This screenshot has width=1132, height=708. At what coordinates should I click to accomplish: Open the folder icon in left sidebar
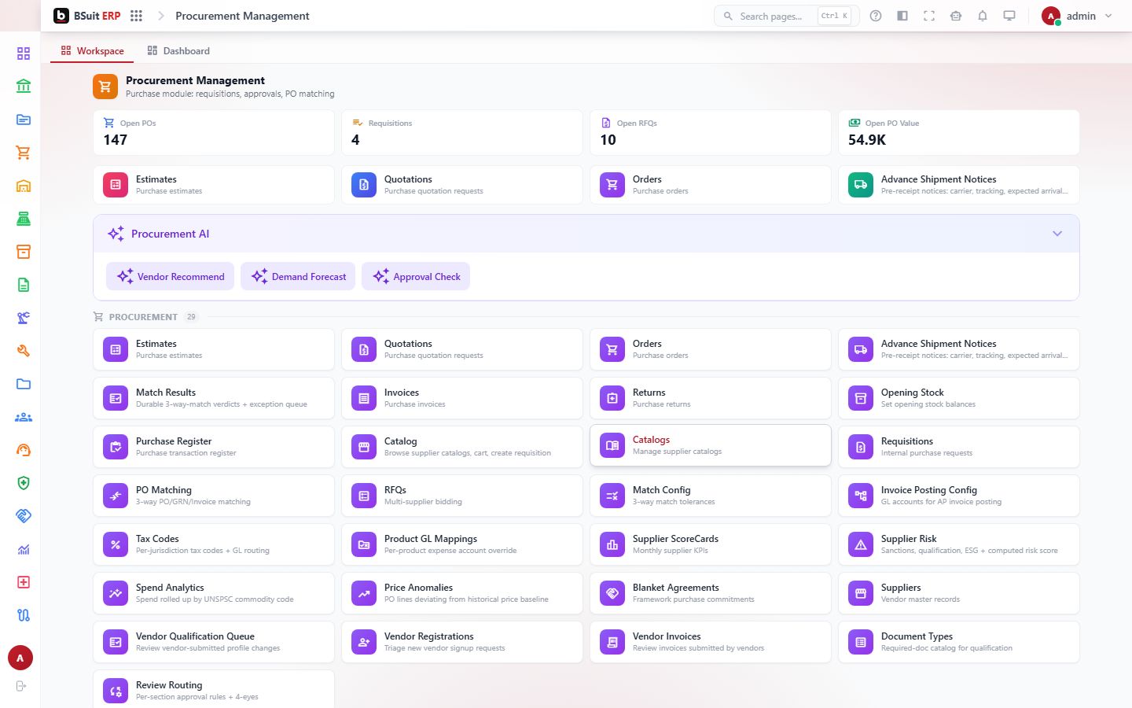pyautogui.click(x=24, y=384)
